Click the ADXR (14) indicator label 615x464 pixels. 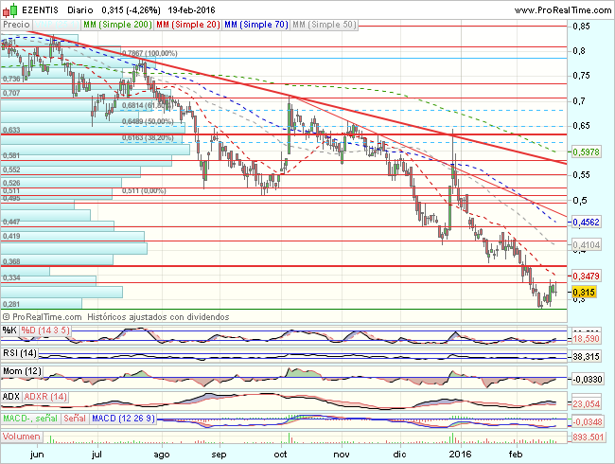coord(45,397)
